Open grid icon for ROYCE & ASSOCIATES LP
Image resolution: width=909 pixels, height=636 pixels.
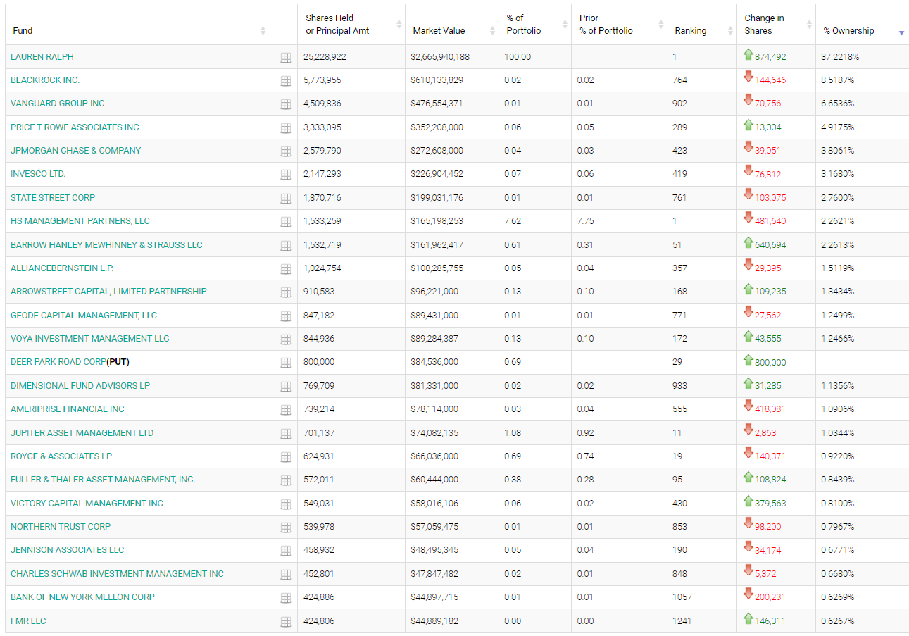tap(285, 457)
